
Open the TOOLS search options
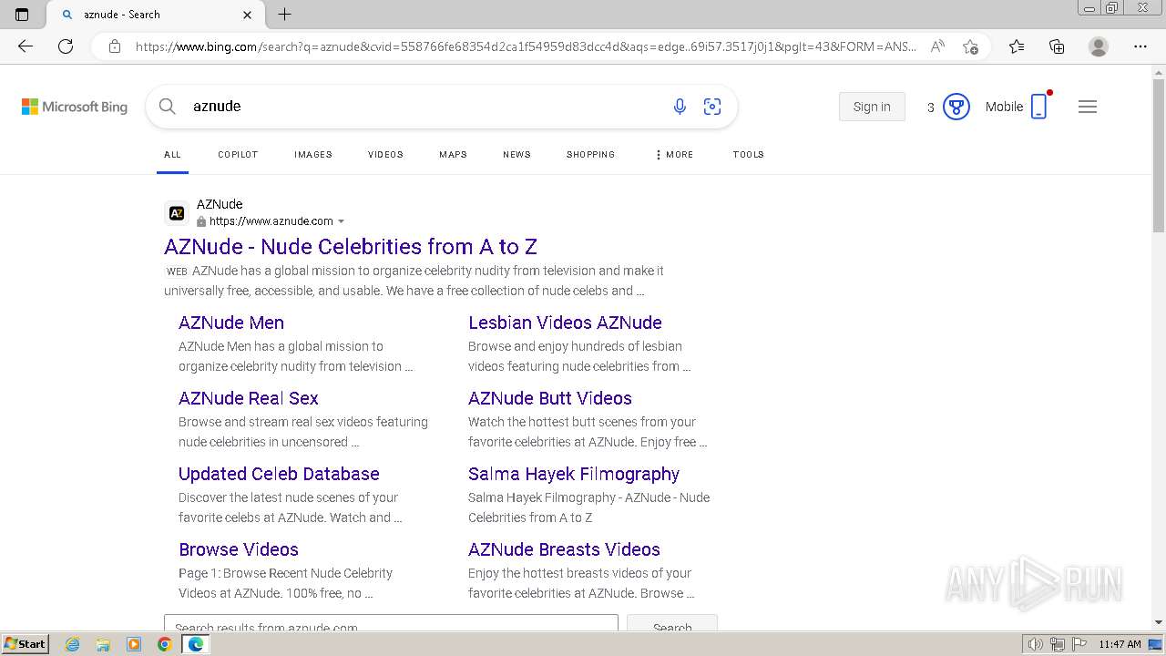click(x=748, y=155)
